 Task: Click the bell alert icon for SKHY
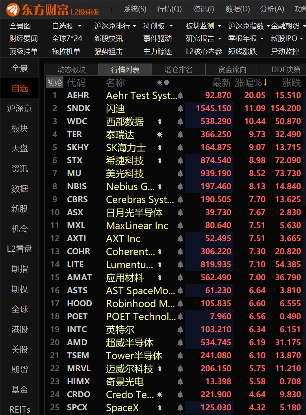pos(180,147)
